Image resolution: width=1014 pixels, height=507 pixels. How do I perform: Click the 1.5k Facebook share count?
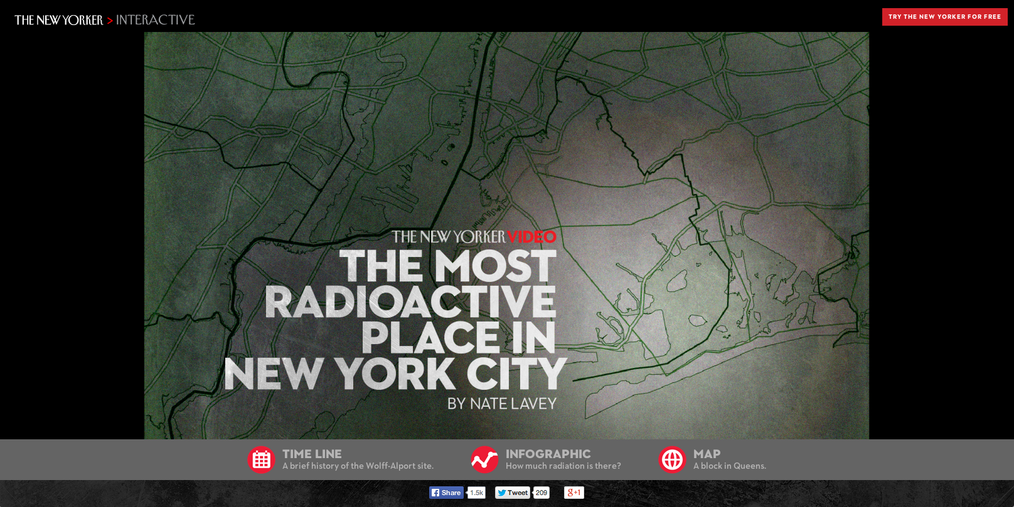[477, 493]
